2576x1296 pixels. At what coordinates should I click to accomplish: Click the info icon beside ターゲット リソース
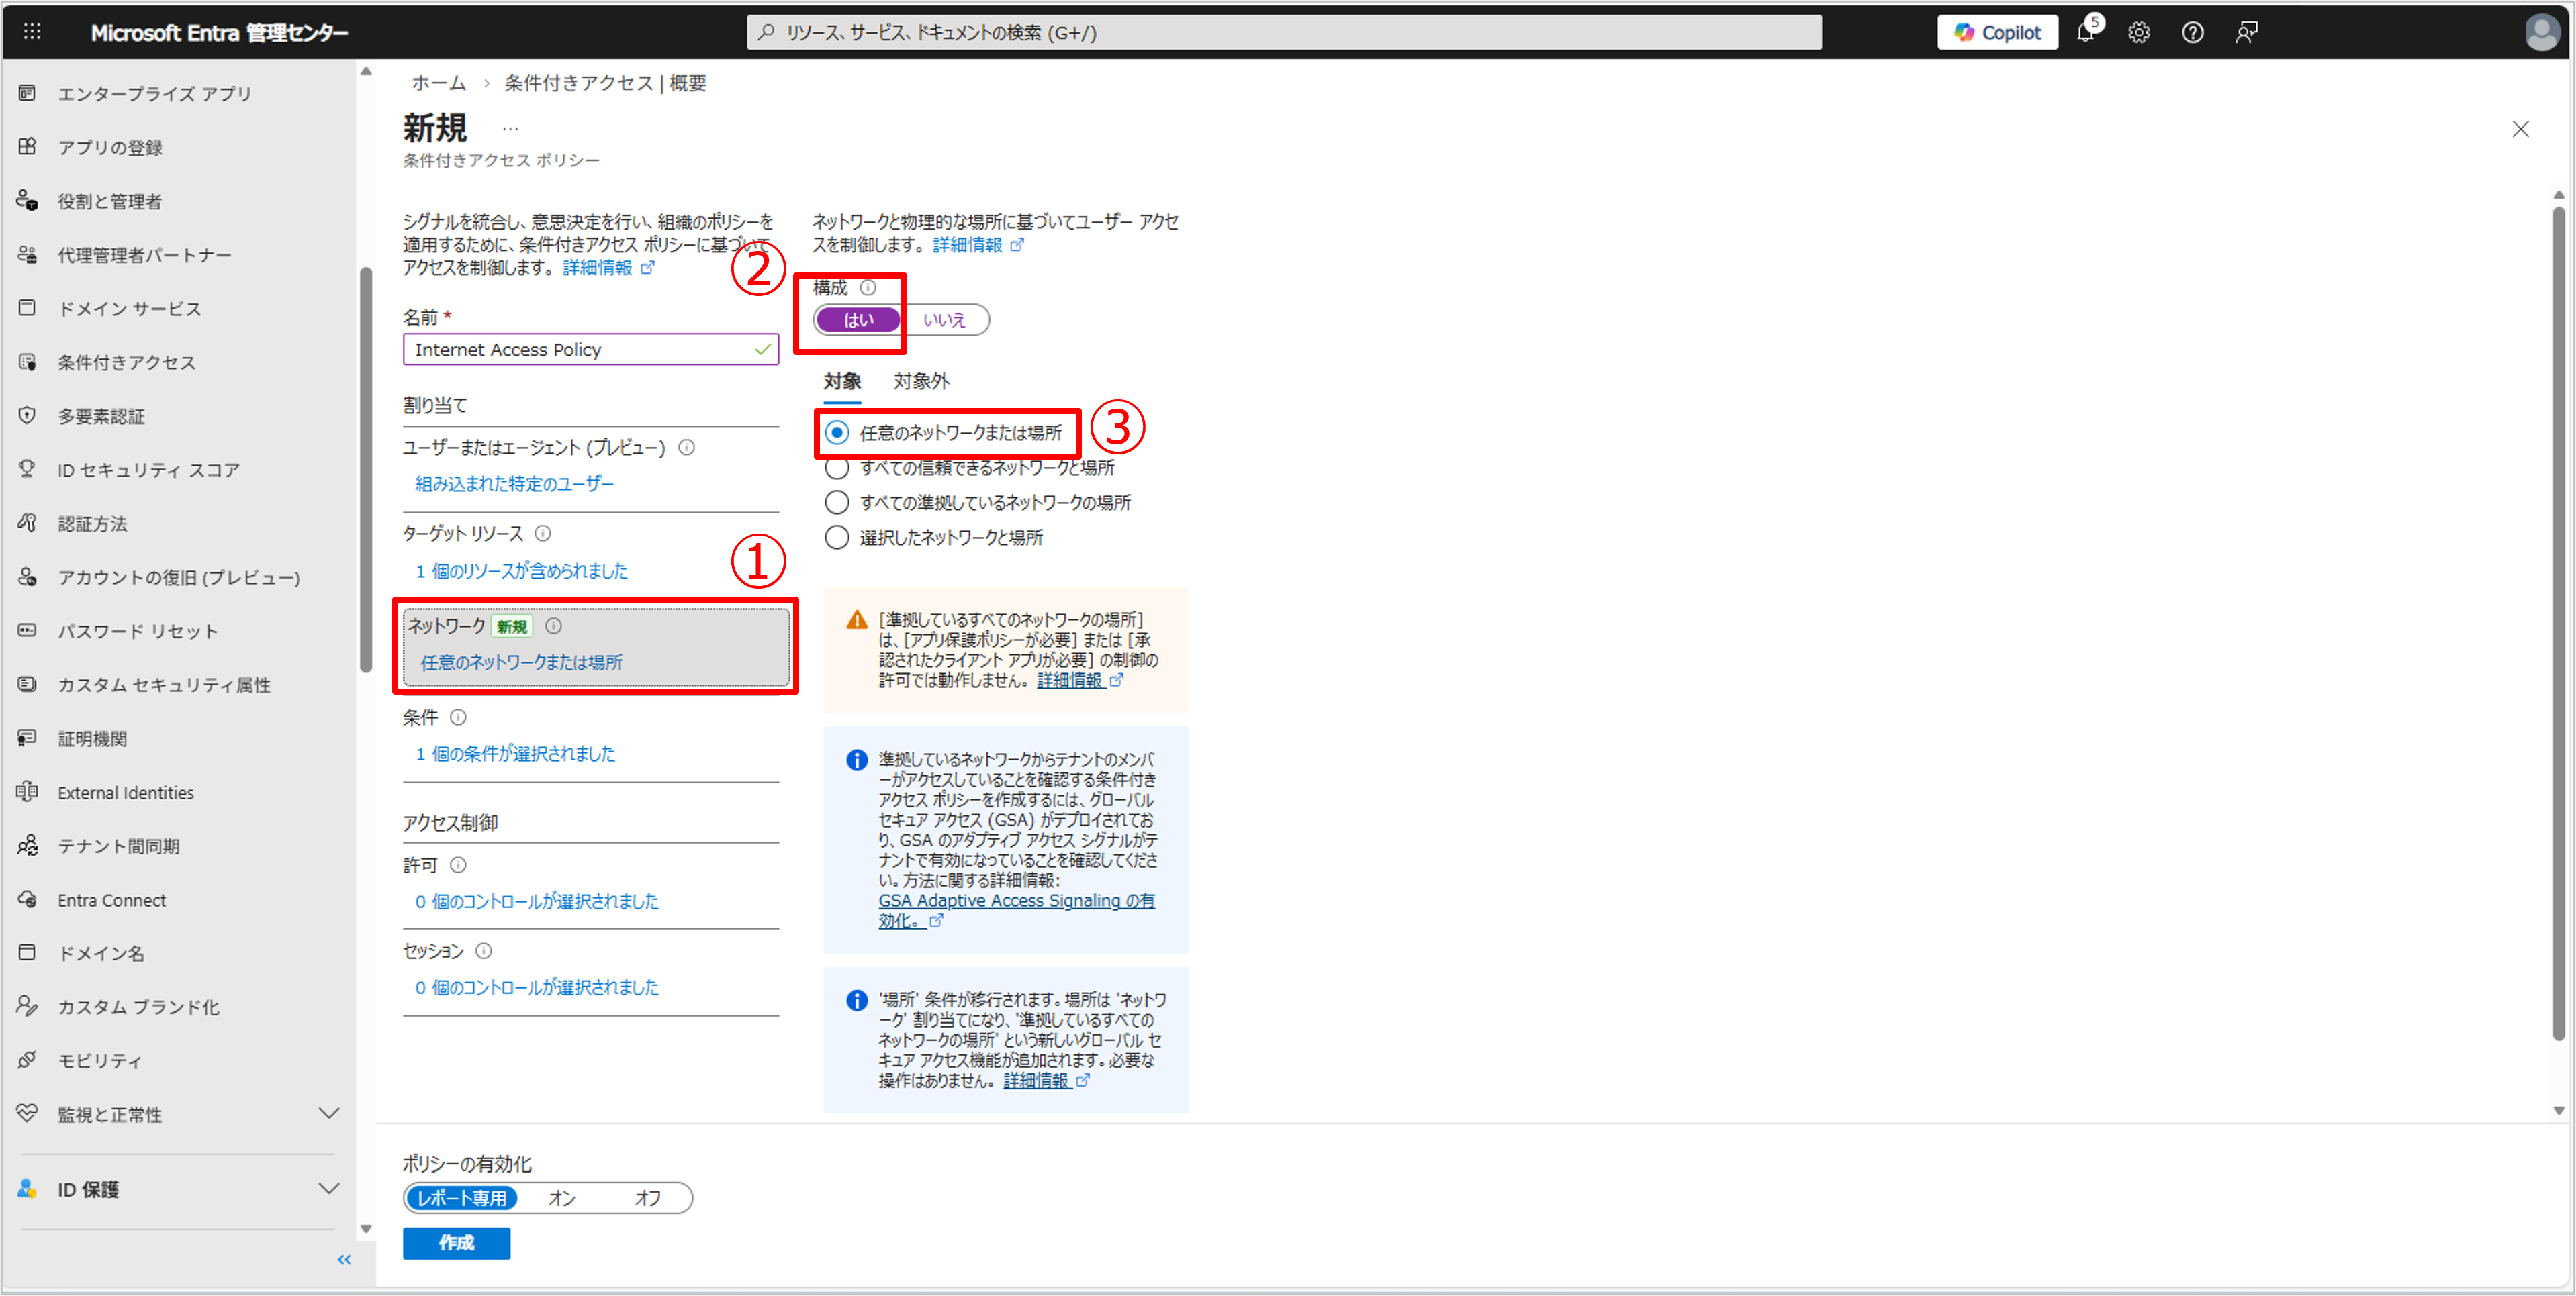tap(543, 534)
